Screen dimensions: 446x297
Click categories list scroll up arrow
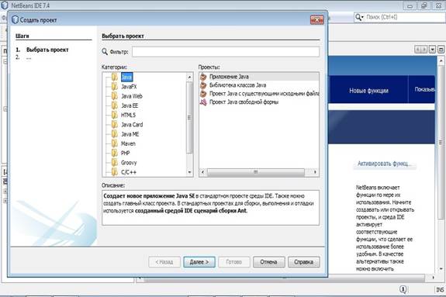[x=190, y=77]
